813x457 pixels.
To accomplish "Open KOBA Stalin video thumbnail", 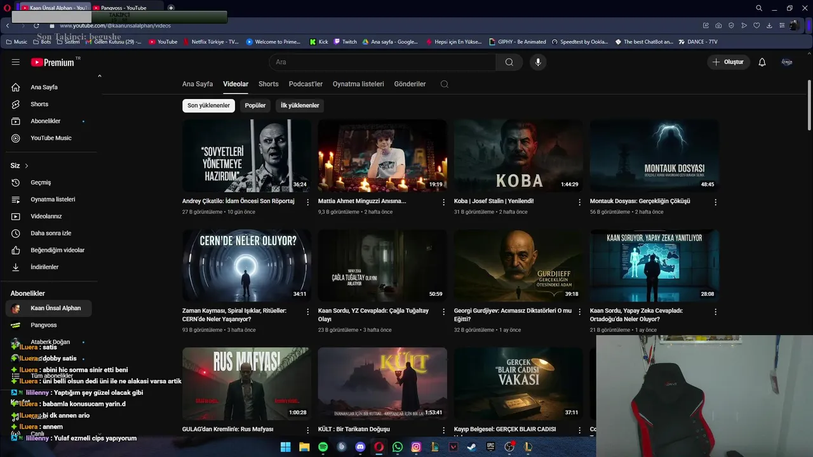I will (518, 156).
